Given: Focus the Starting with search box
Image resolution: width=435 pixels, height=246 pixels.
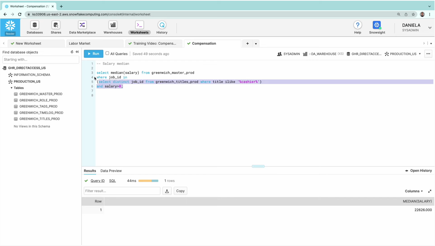Looking at the screenshot, I should click(x=41, y=59).
